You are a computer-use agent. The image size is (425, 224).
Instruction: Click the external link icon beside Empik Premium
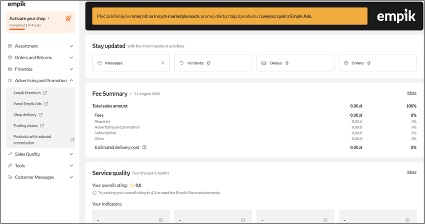(45, 93)
